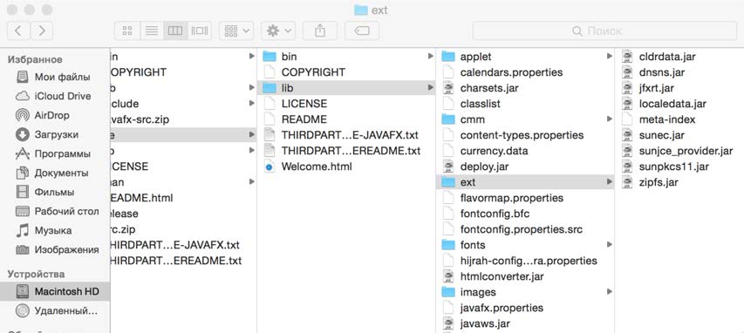Screen dimensions: 744x333
Task: Expand the selected lib folder arrow
Action: 430,88
